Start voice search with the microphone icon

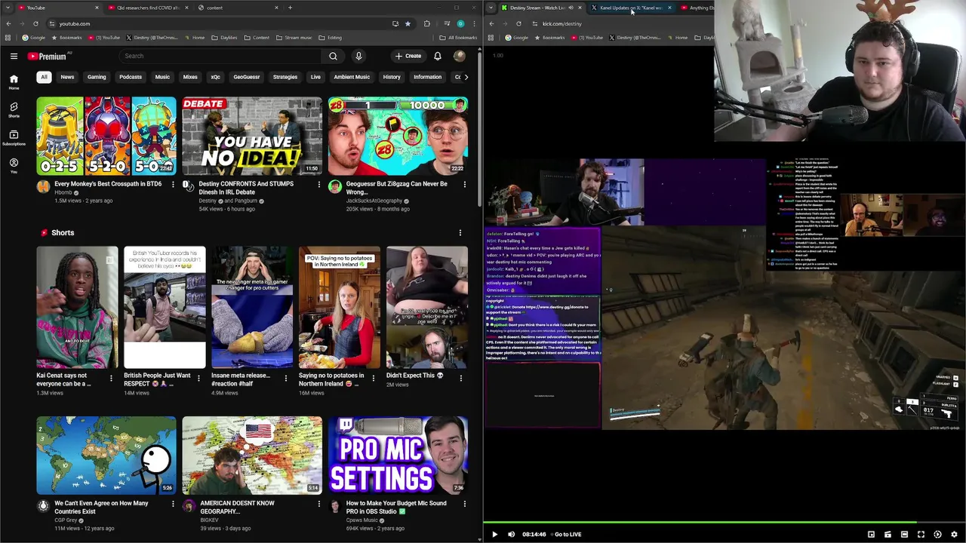(358, 56)
